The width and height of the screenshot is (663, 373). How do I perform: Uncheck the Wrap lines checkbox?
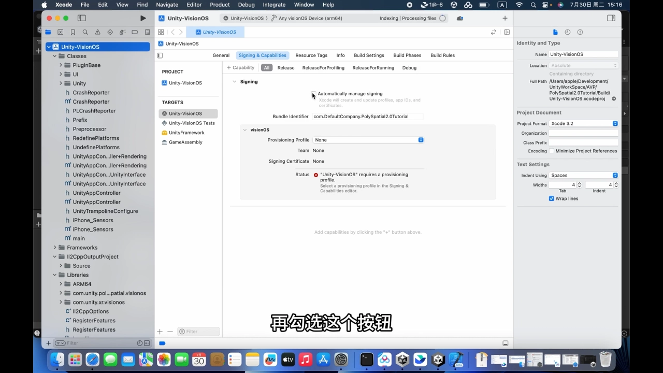pyautogui.click(x=552, y=198)
